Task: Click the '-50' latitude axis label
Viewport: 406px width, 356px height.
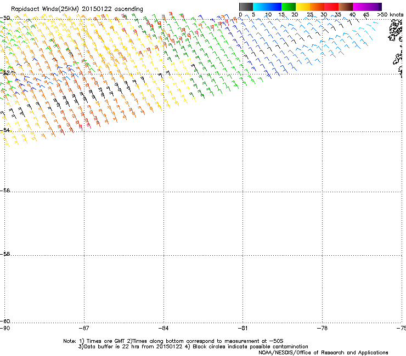Action: (5, 18)
